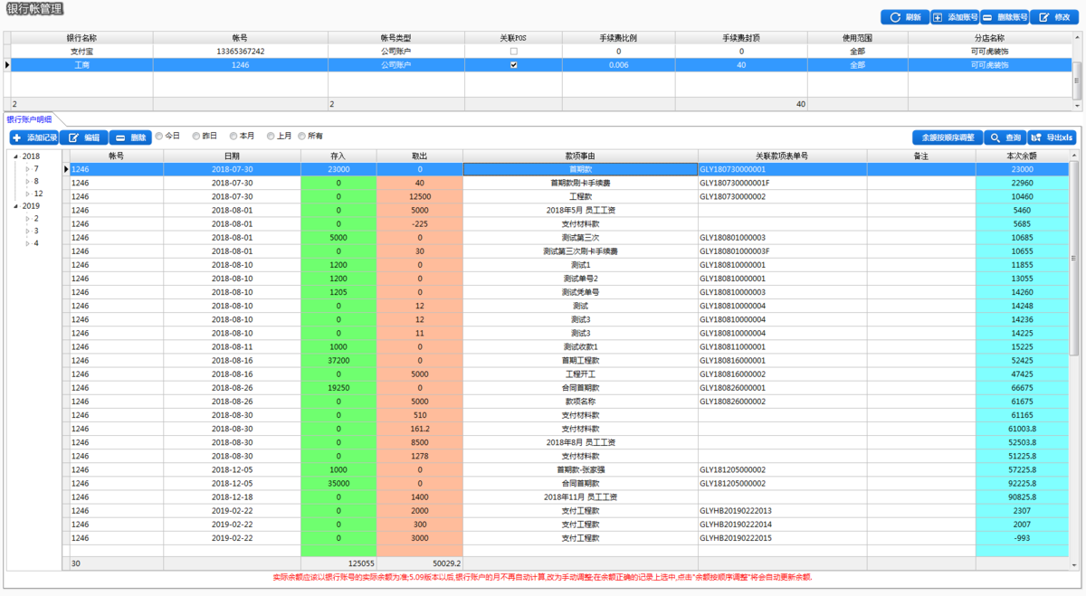Image resolution: width=1086 pixels, height=596 pixels.
Task: Expand month 3 under 2019
Action: coord(27,231)
